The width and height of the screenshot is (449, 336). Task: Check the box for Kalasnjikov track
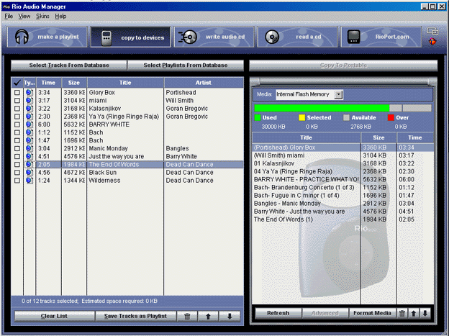click(17, 109)
